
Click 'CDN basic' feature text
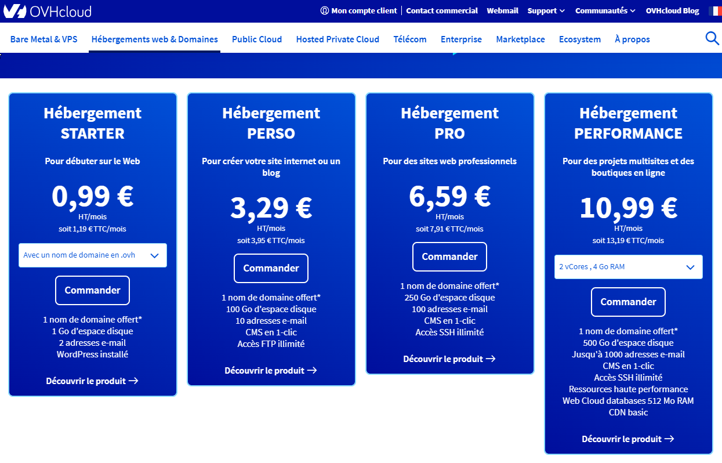[628, 413]
